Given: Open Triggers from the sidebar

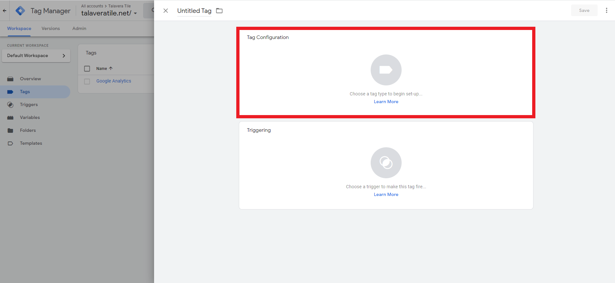Looking at the screenshot, I should [x=29, y=104].
